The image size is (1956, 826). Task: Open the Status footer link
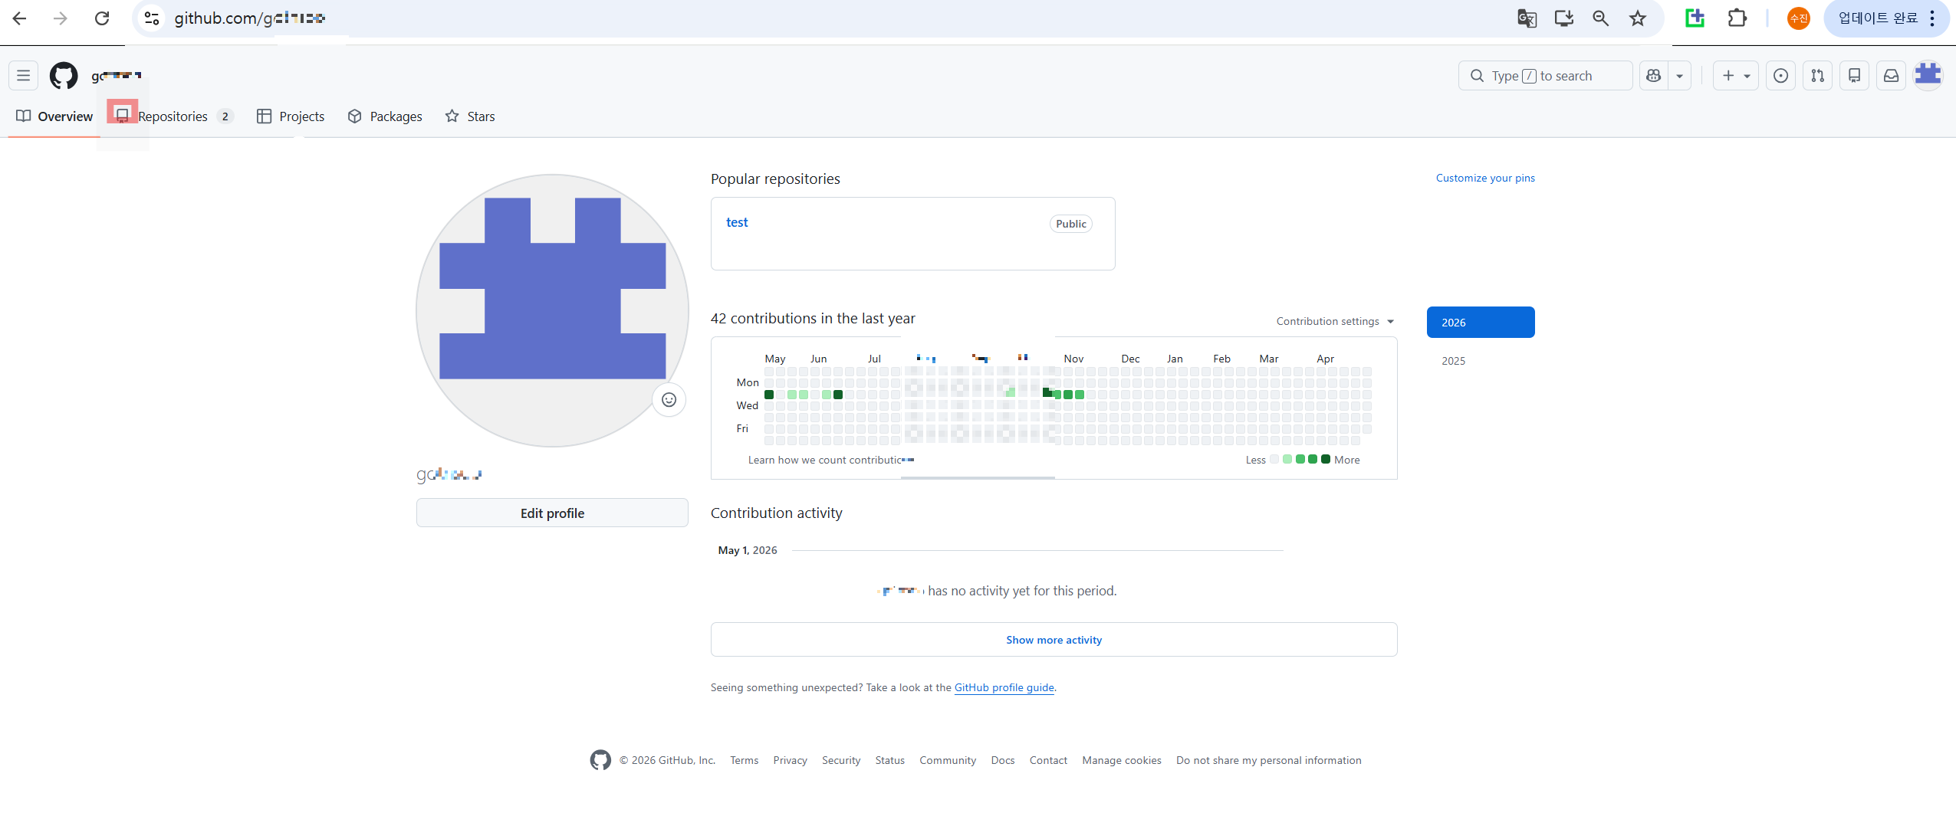(x=889, y=760)
